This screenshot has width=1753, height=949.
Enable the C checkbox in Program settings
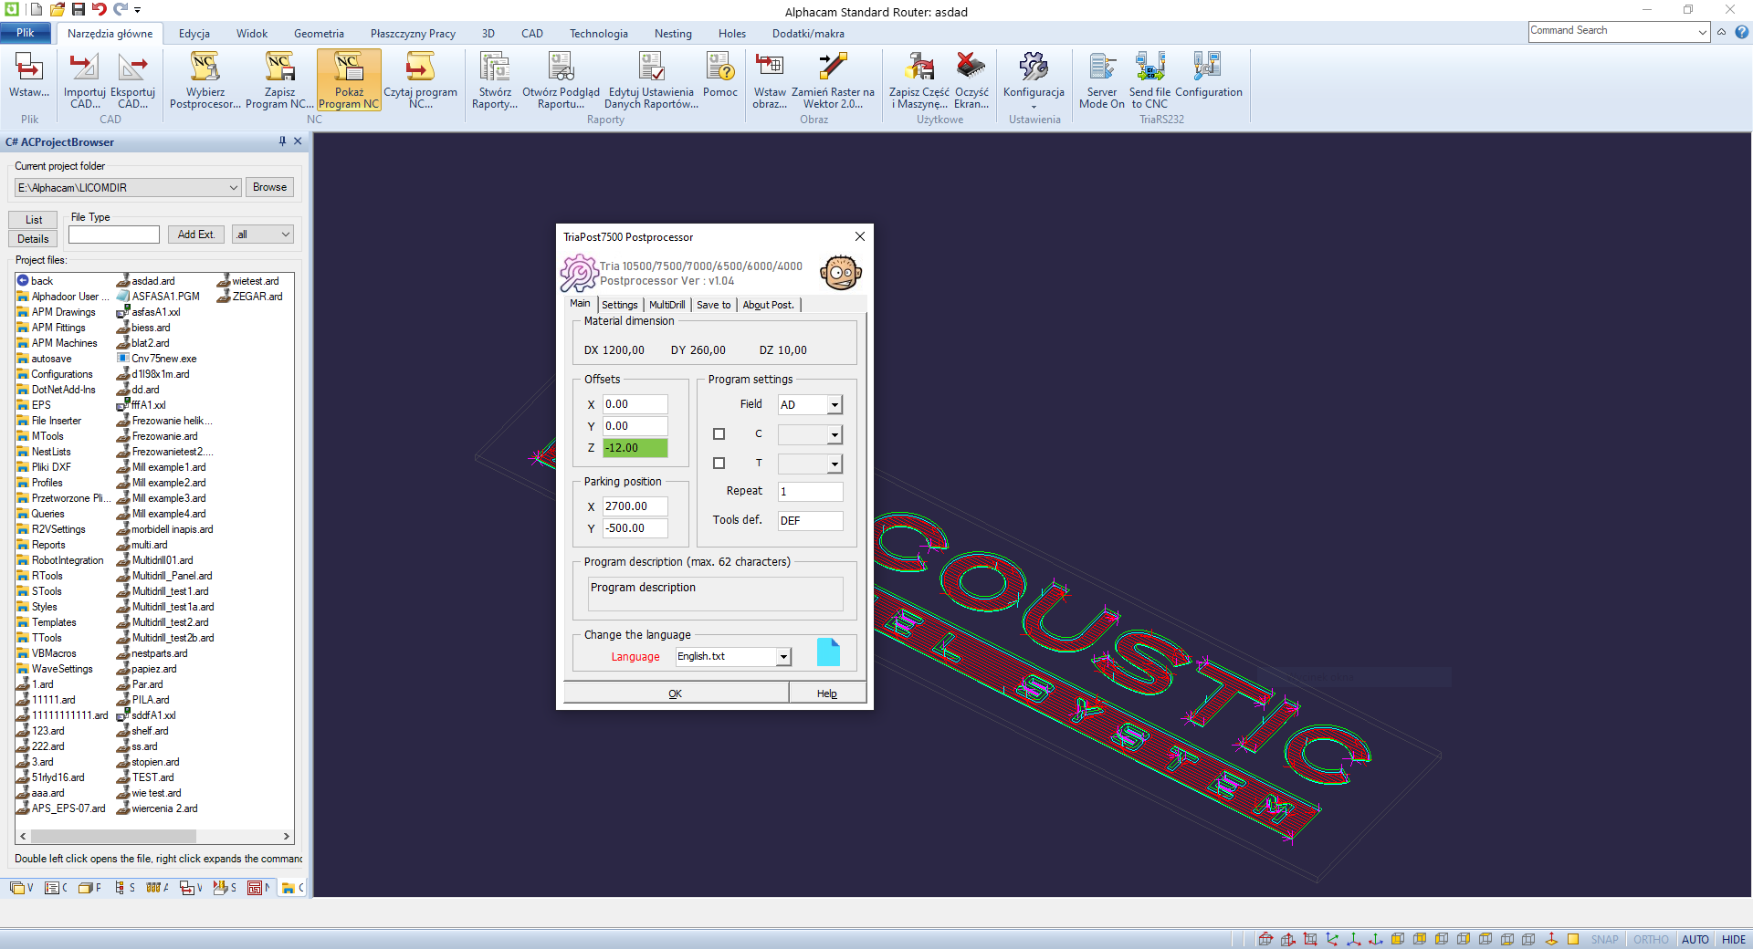719,434
